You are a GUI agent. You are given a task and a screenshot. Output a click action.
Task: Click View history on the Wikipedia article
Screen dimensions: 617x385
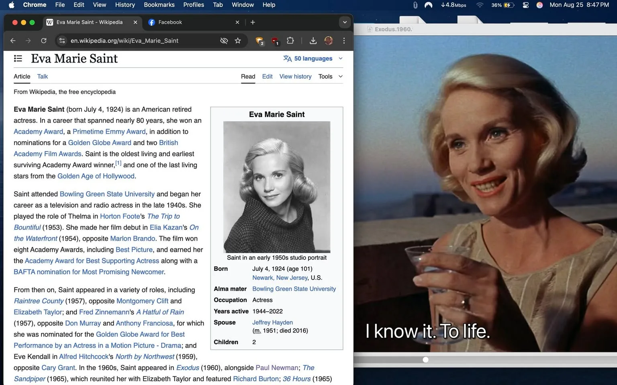(x=295, y=76)
